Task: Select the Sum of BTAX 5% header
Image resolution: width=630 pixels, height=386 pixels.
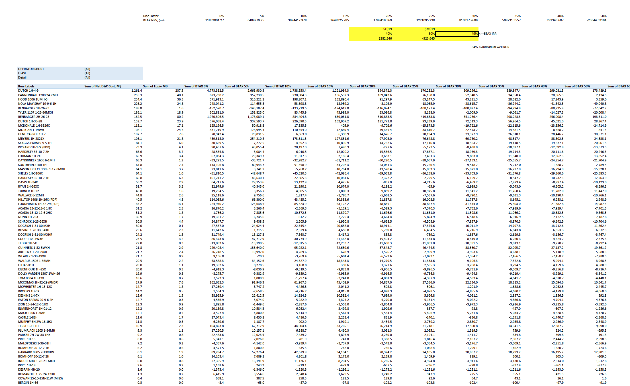Action: point(237,86)
